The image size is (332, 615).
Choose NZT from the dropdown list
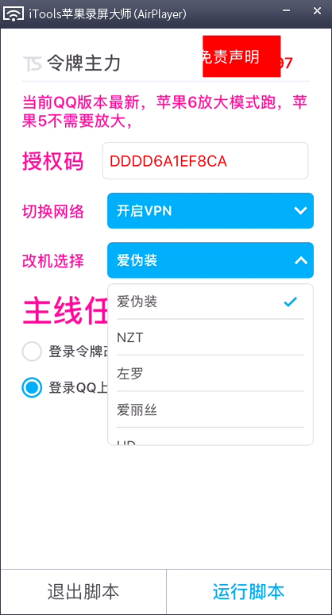coord(210,337)
